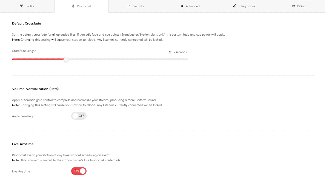The height and width of the screenshot is (177, 326).
Task: Click the Volume Normalization (Beta) heading
Action: click(35, 89)
